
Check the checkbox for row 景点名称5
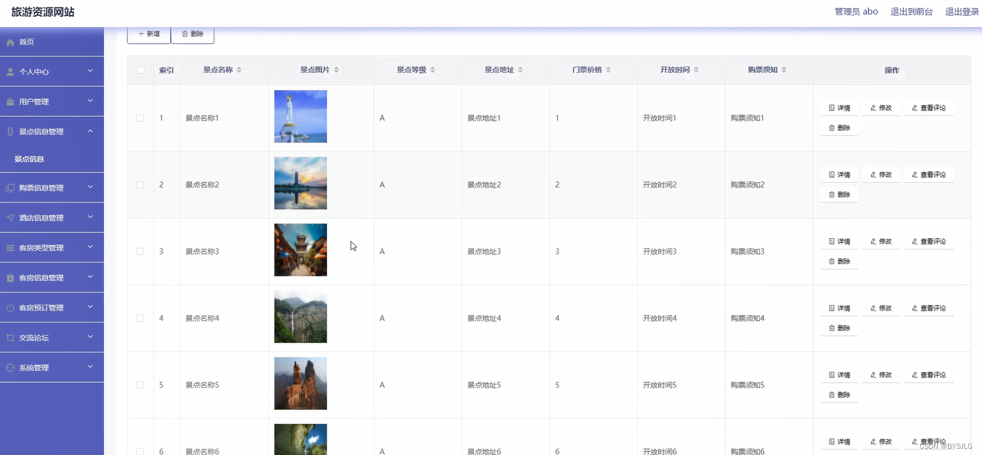[x=140, y=385]
